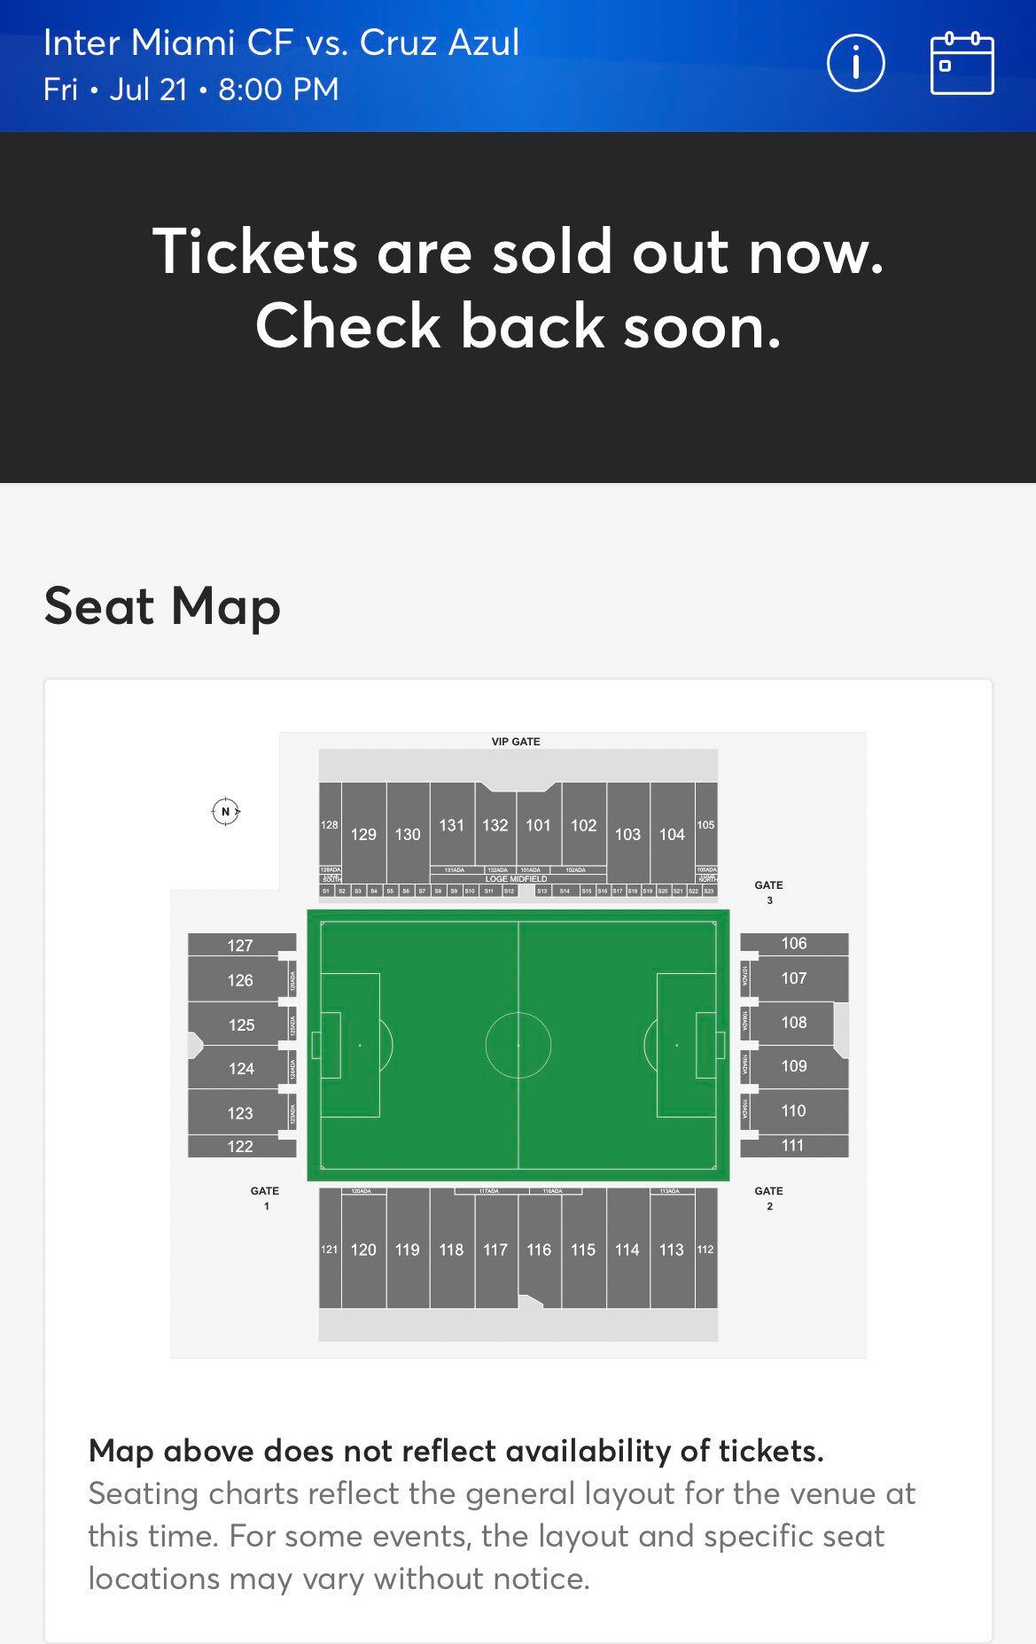Pick section 110 on seat map
The height and width of the screenshot is (1644, 1036).
(x=793, y=1110)
